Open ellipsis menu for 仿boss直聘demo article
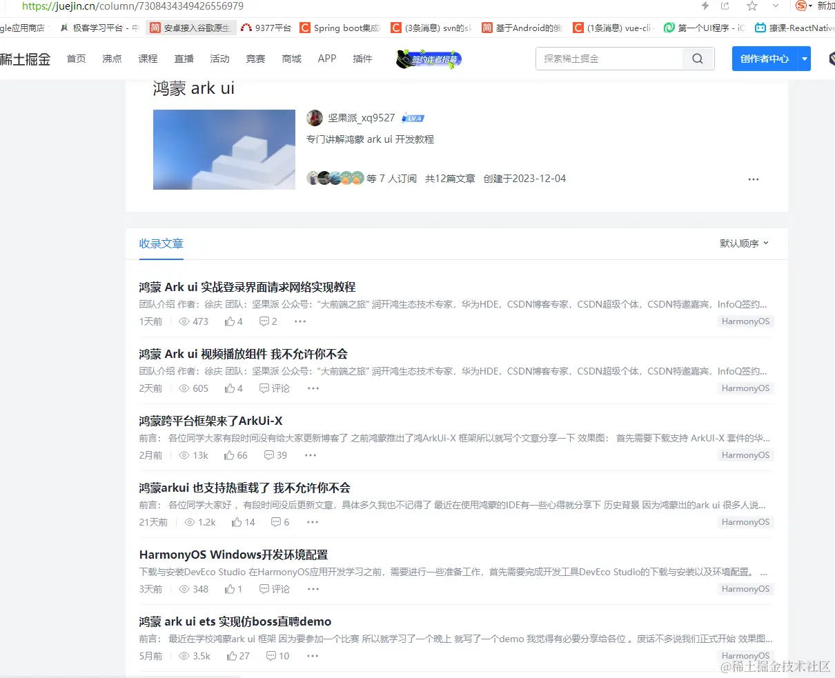The image size is (835, 678). (313, 656)
